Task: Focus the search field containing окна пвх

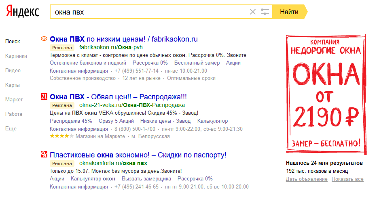Action: 150,12
